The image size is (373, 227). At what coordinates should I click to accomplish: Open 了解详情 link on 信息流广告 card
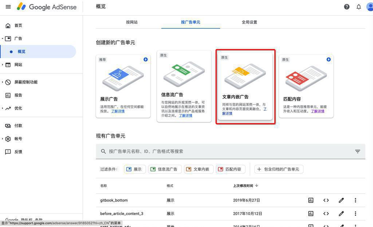[x=185, y=116]
